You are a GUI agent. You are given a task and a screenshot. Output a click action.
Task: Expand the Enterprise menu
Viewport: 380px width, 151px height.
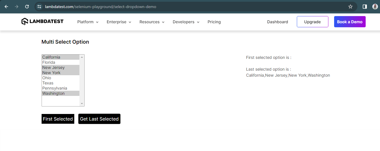click(x=119, y=22)
